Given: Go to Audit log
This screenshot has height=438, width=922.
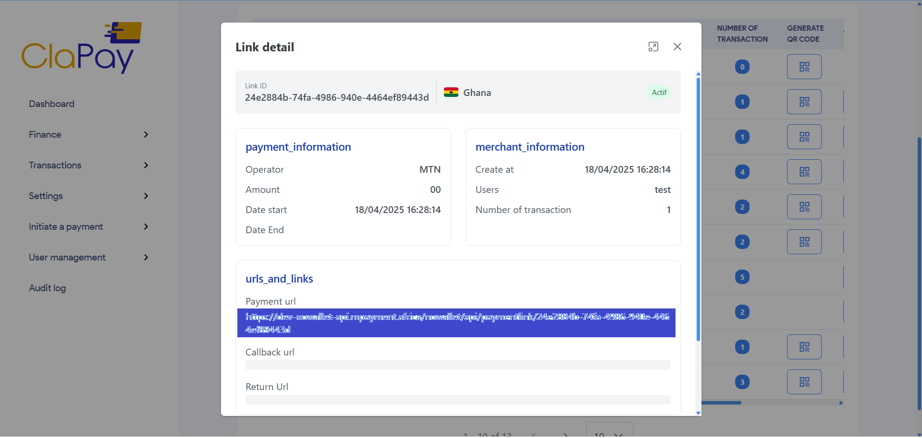Looking at the screenshot, I should click(x=47, y=288).
